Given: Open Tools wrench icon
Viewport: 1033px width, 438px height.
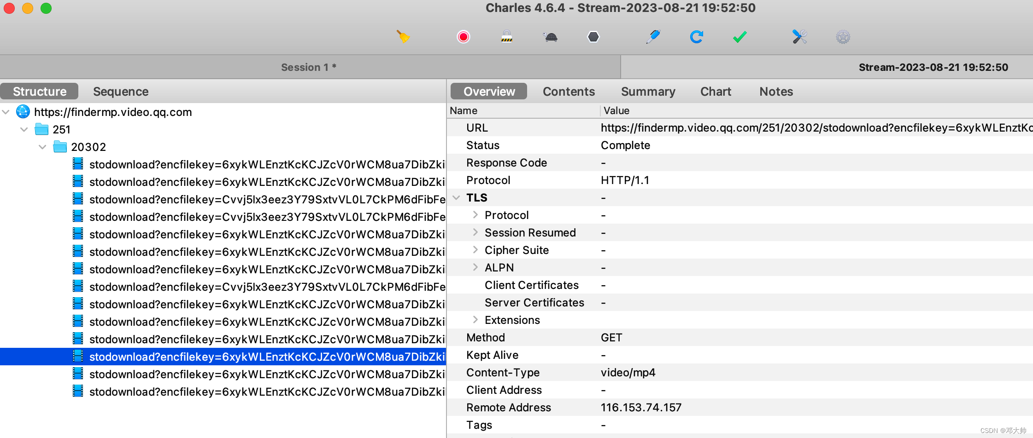Looking at the screenshot, I should tap(800, 37).
